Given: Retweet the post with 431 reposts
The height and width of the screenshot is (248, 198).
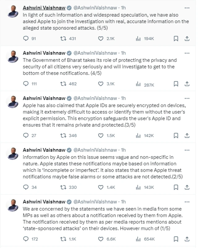Looking at the screenshot, I should [x=63, y=38].
